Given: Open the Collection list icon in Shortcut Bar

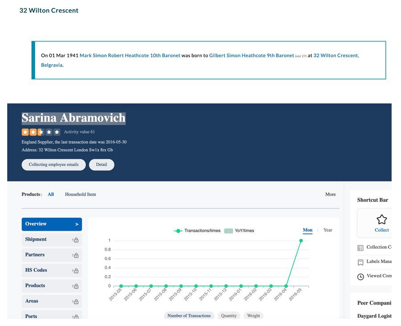Looking at the screenshot, I should pos(360,248).
